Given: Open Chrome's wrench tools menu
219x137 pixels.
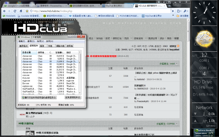Looking at the screenshot, I should coord(186,11).
